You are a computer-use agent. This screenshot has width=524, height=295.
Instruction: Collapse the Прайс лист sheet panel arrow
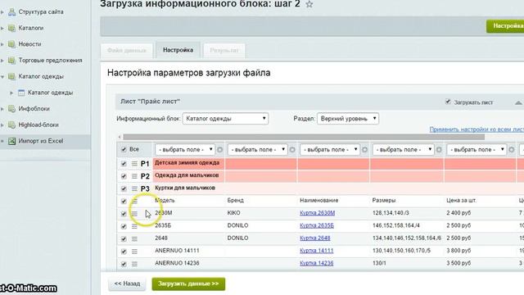pos(518,102)
